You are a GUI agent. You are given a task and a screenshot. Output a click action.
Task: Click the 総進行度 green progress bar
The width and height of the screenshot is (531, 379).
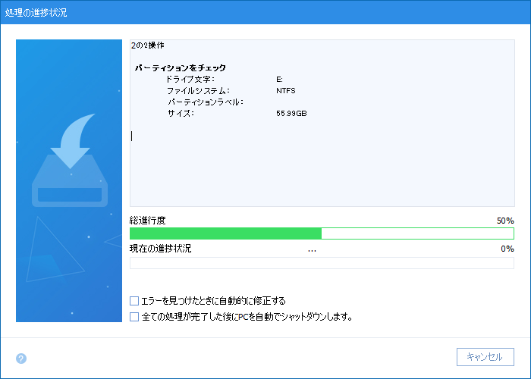tap(322, 233)
